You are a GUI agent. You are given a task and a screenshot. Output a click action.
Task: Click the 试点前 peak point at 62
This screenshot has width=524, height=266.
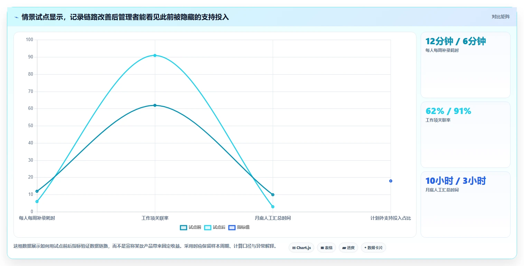[x=155, y=105]
